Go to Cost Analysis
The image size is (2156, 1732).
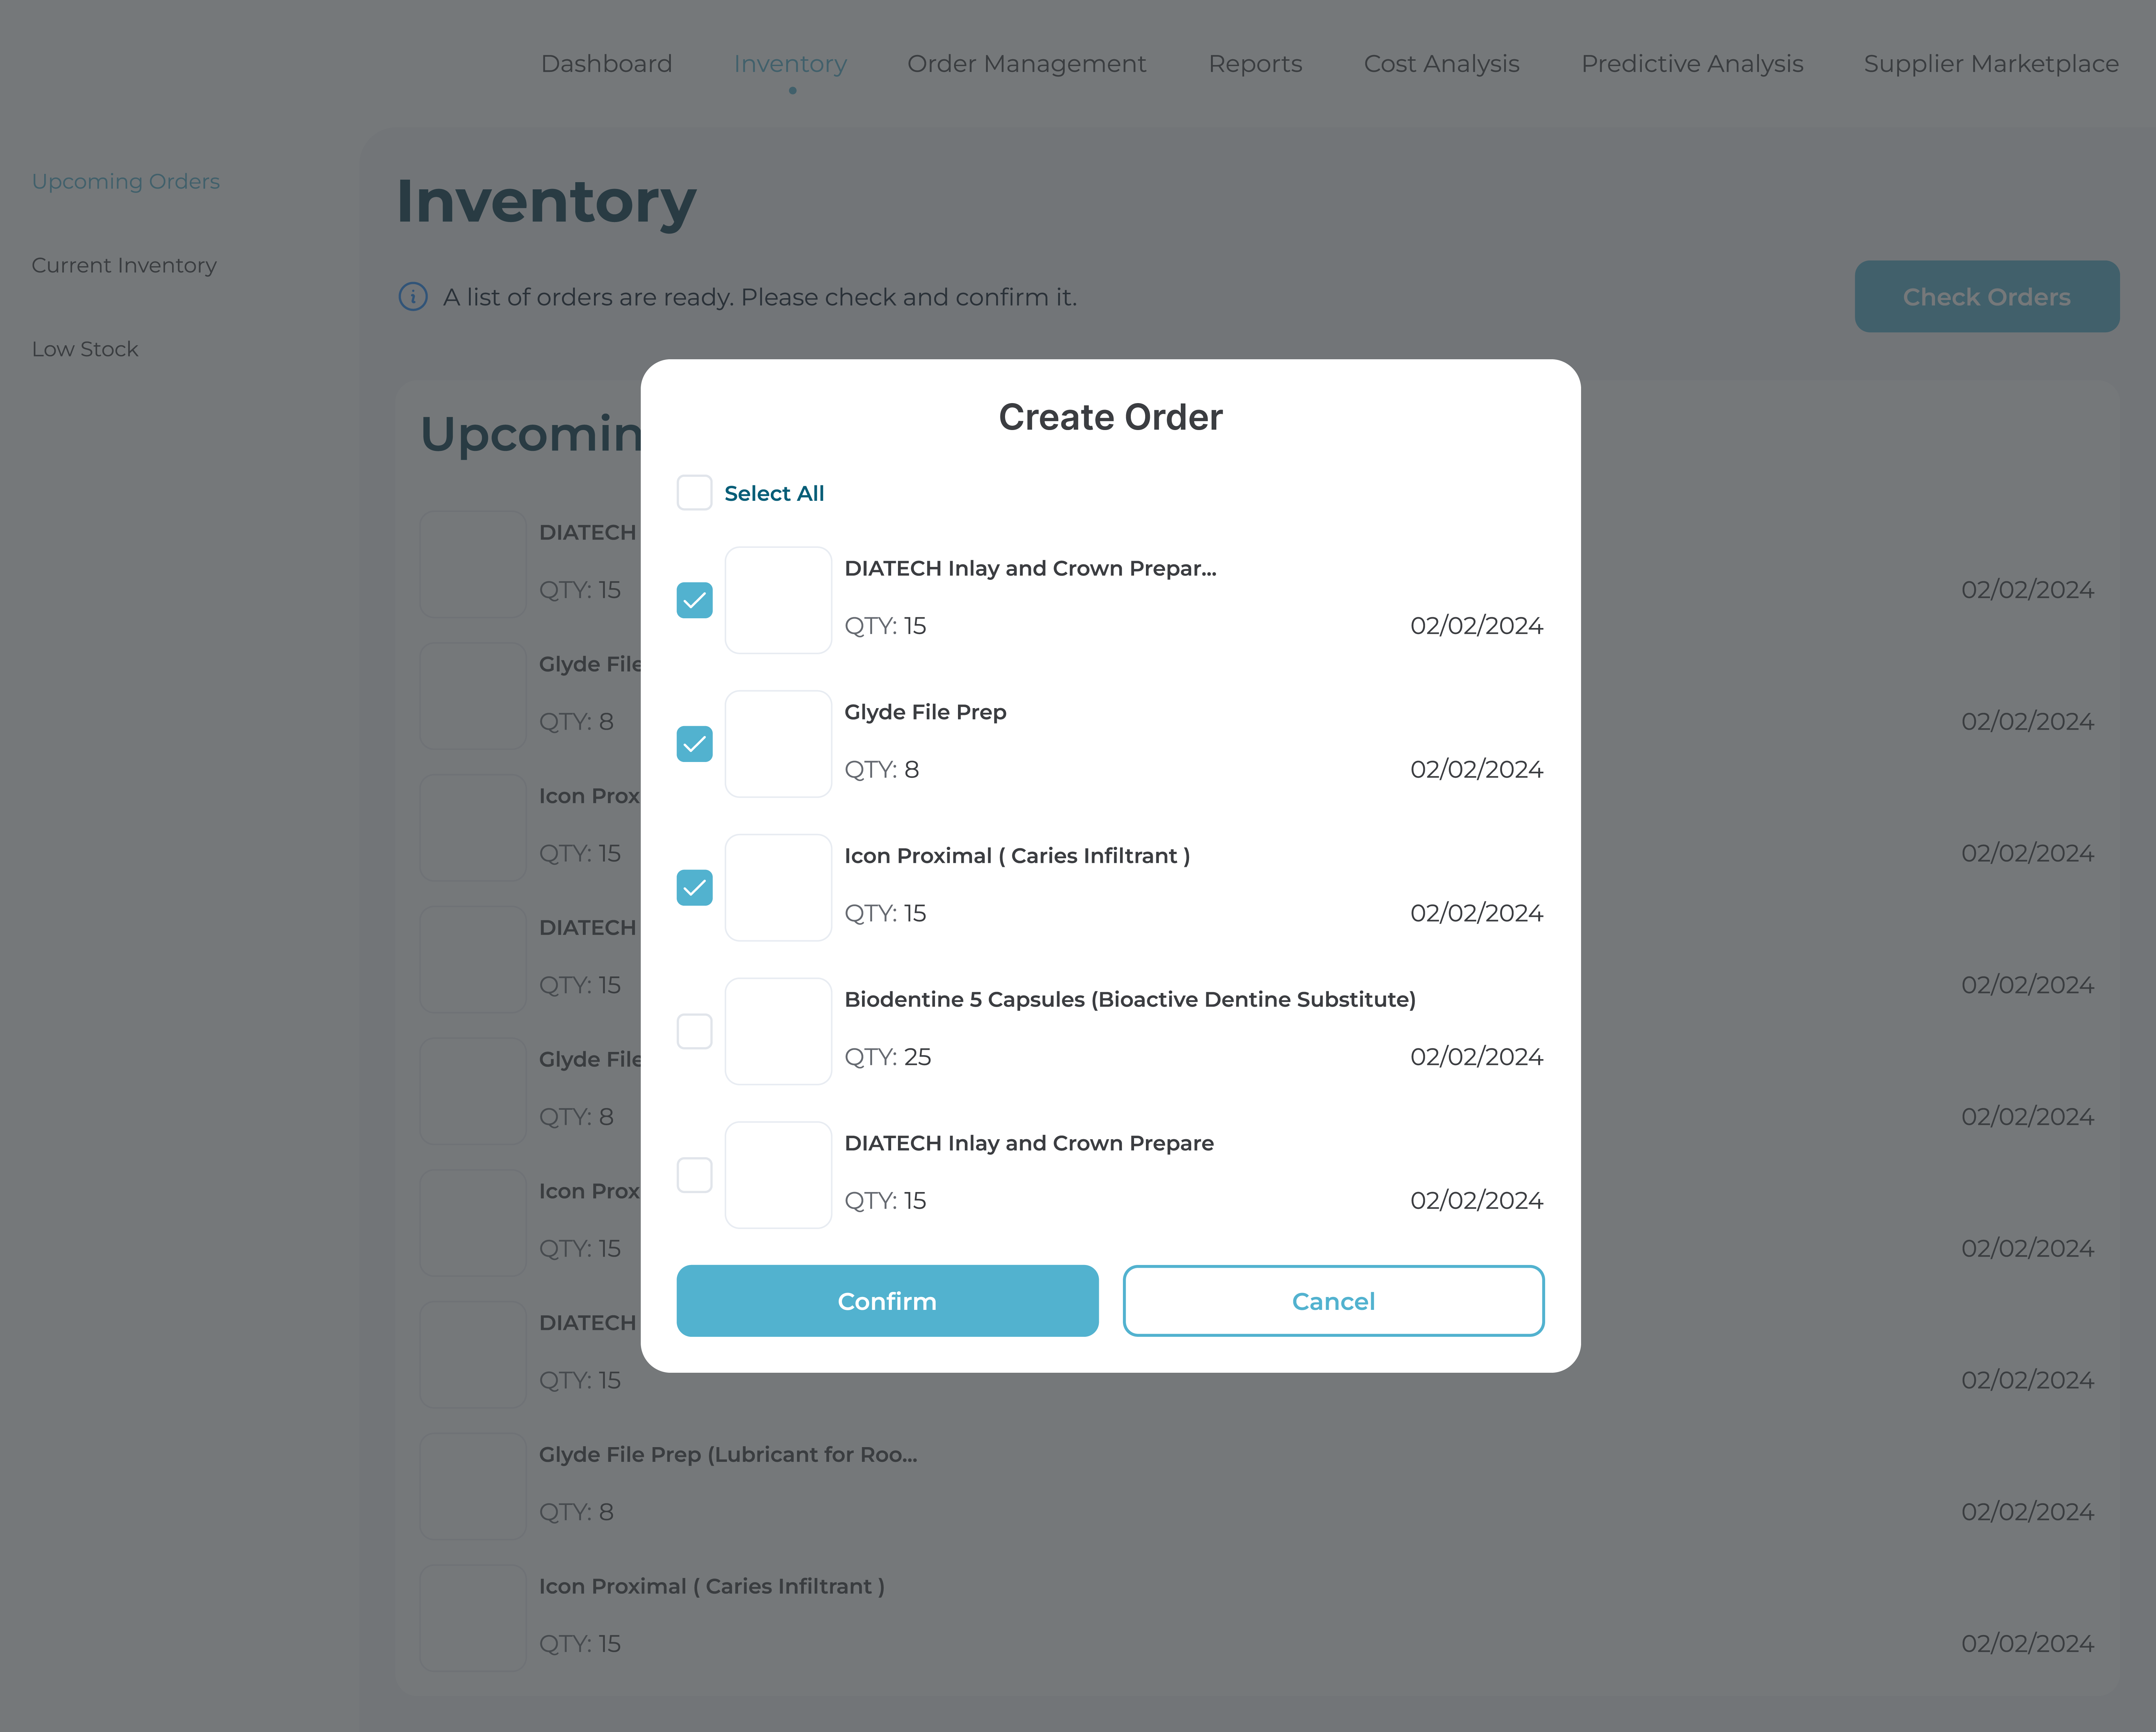tap(1441, 63)
